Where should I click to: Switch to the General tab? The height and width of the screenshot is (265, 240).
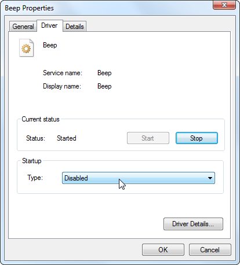pyautogui.click(x=23, y=27)
